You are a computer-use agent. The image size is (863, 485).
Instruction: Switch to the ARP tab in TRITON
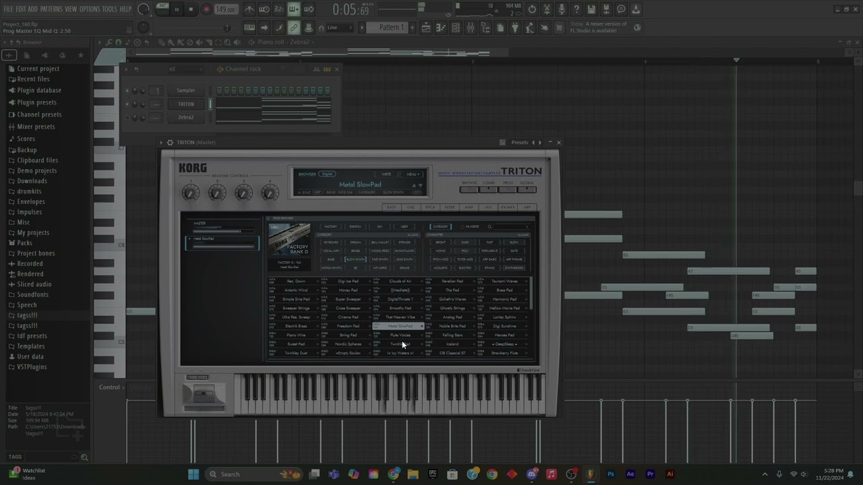click(527, 207)
